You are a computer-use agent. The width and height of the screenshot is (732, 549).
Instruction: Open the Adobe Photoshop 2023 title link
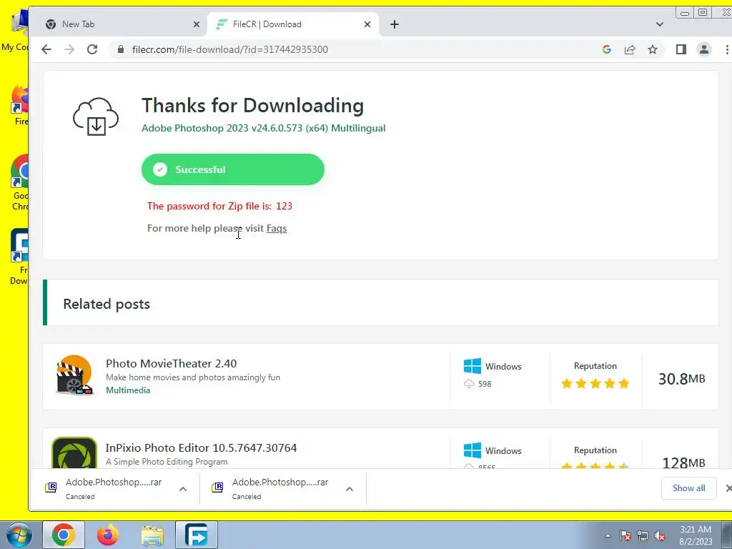click(264, 128)
